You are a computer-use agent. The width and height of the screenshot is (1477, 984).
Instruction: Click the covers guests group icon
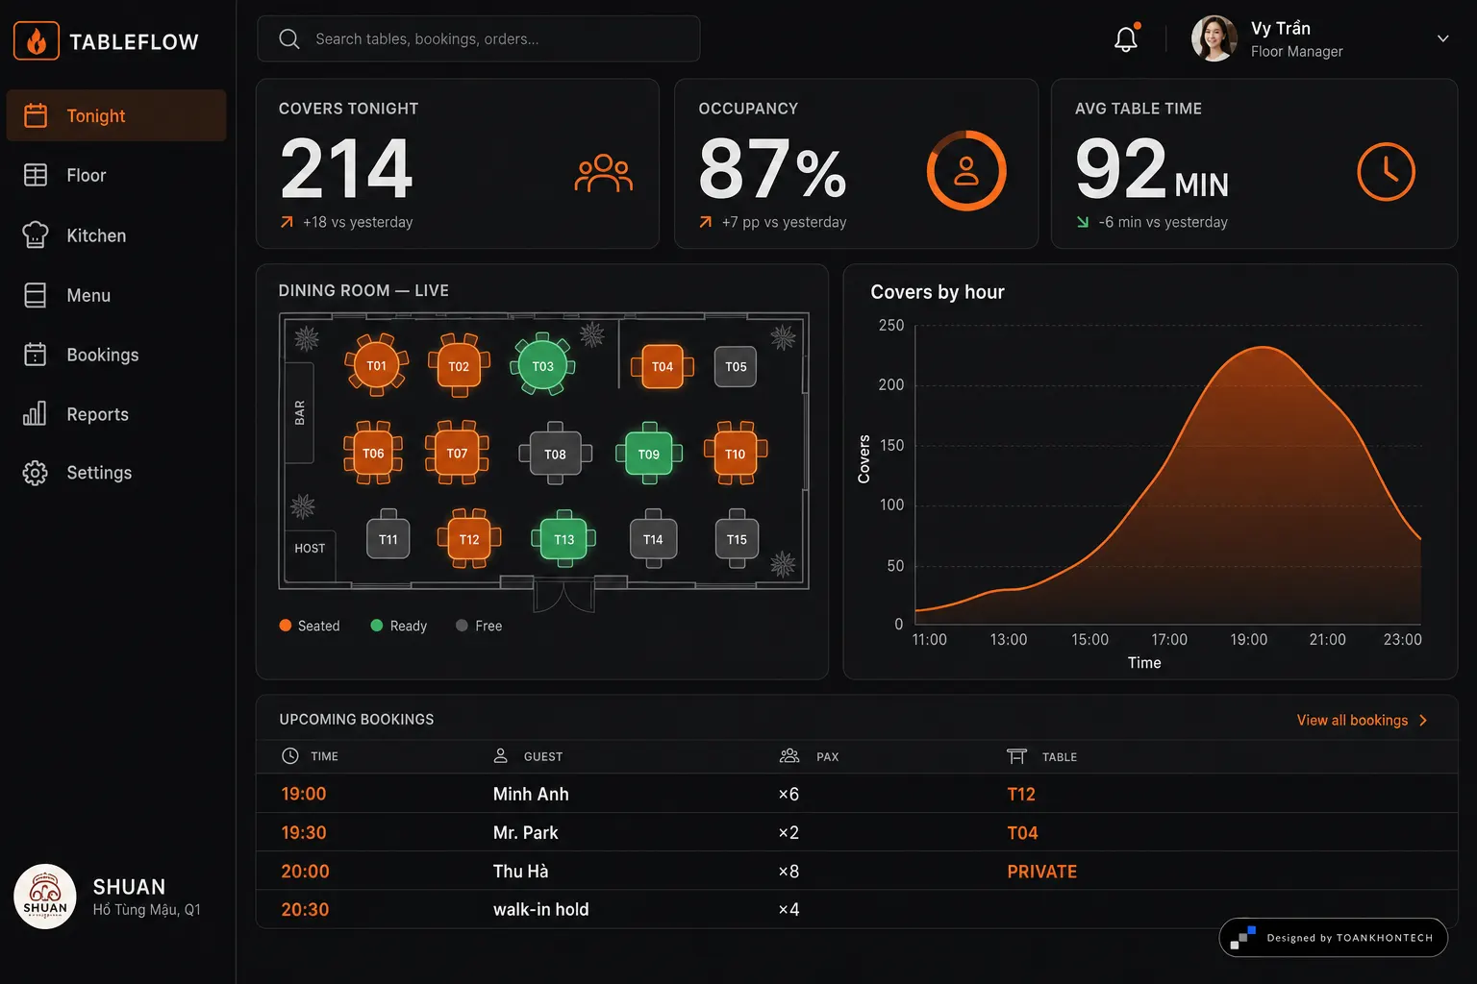pos(604,173)
